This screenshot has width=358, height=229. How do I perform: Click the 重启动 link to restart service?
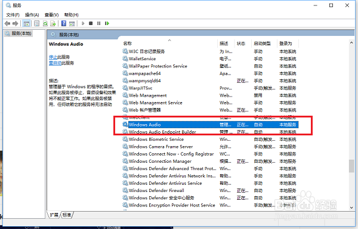pyautogui.click(x=55, y=63)
